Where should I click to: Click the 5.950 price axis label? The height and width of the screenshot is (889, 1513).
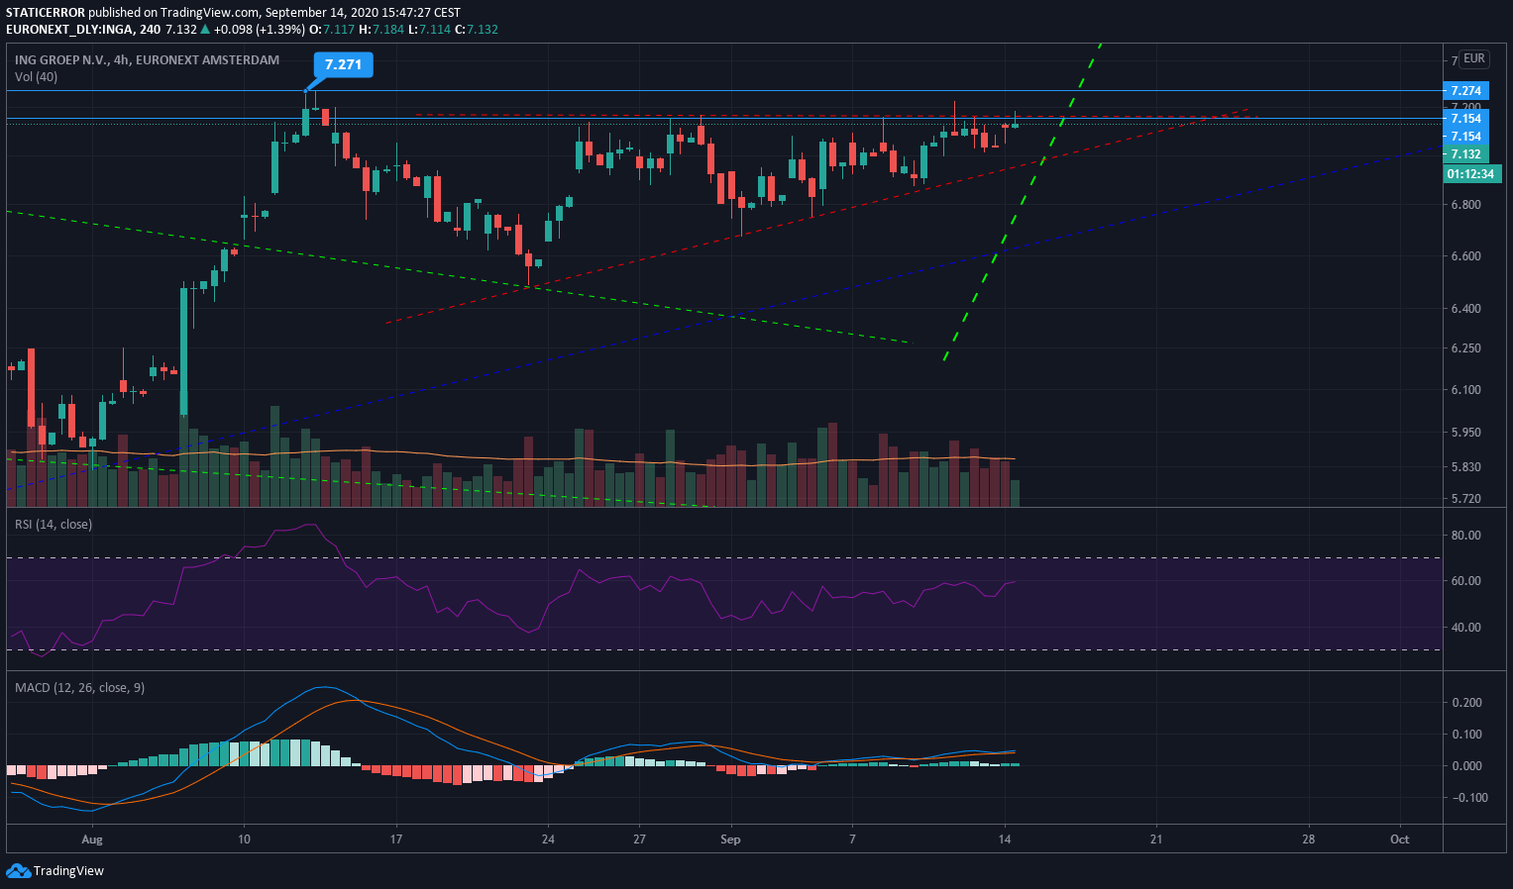pos(1465,433)
